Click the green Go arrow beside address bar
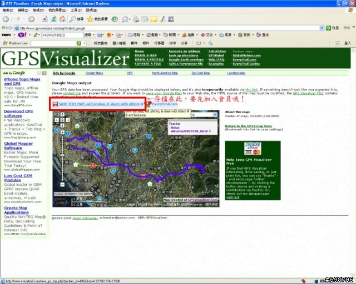Viewport: 356px width, 284px height. (328, 28)
